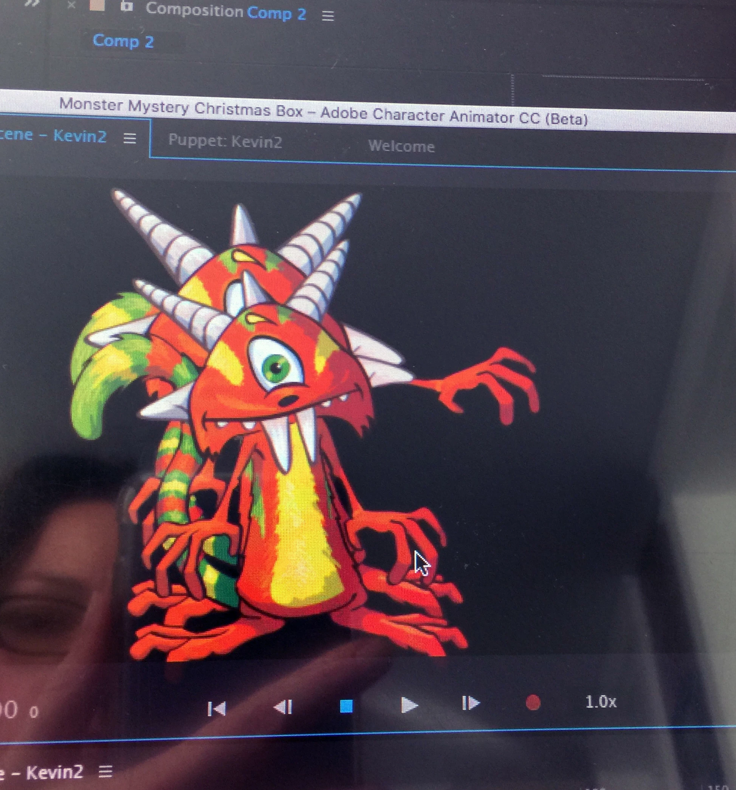The image size is (736, 790).
Task: Click the Comp 2 breadcrumb link
Action: [x=123, y=41]
